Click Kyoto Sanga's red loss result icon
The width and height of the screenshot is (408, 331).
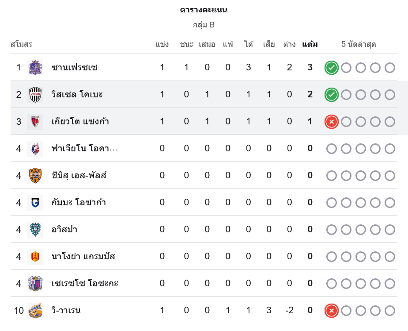tap(332, 122)
